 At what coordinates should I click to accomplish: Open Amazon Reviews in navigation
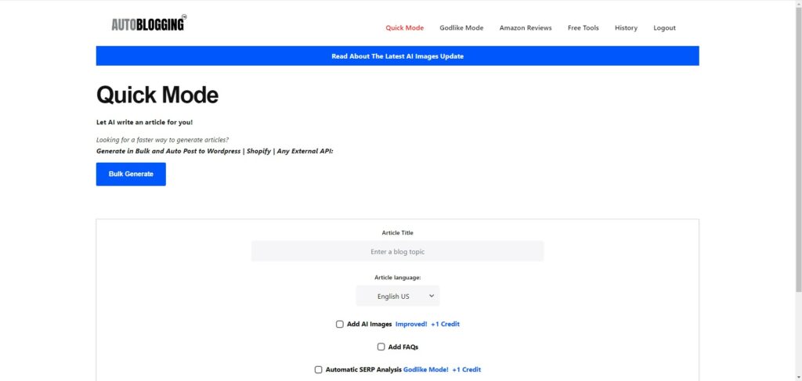[x=526, y=28]
